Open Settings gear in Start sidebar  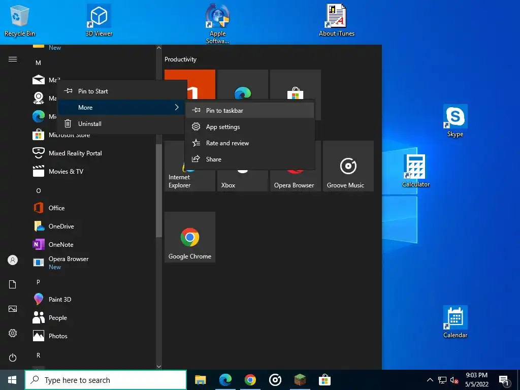click(x=13, y=333)
